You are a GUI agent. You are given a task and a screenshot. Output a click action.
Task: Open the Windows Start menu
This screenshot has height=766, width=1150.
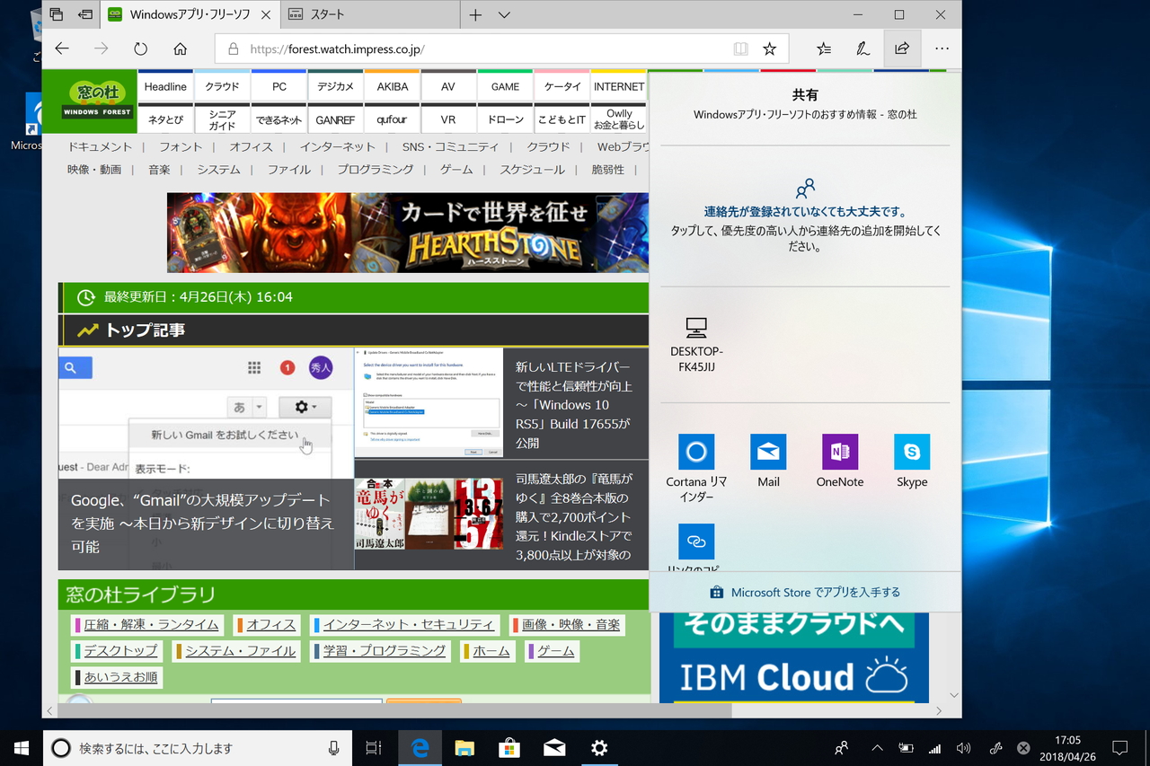22,747
